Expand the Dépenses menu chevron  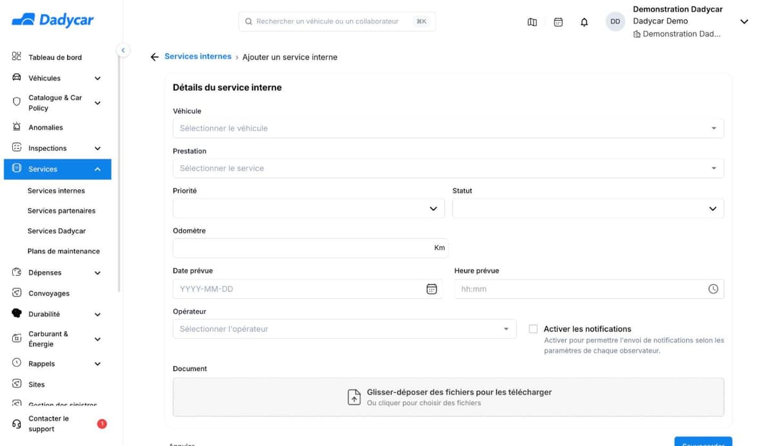[97, 273]
